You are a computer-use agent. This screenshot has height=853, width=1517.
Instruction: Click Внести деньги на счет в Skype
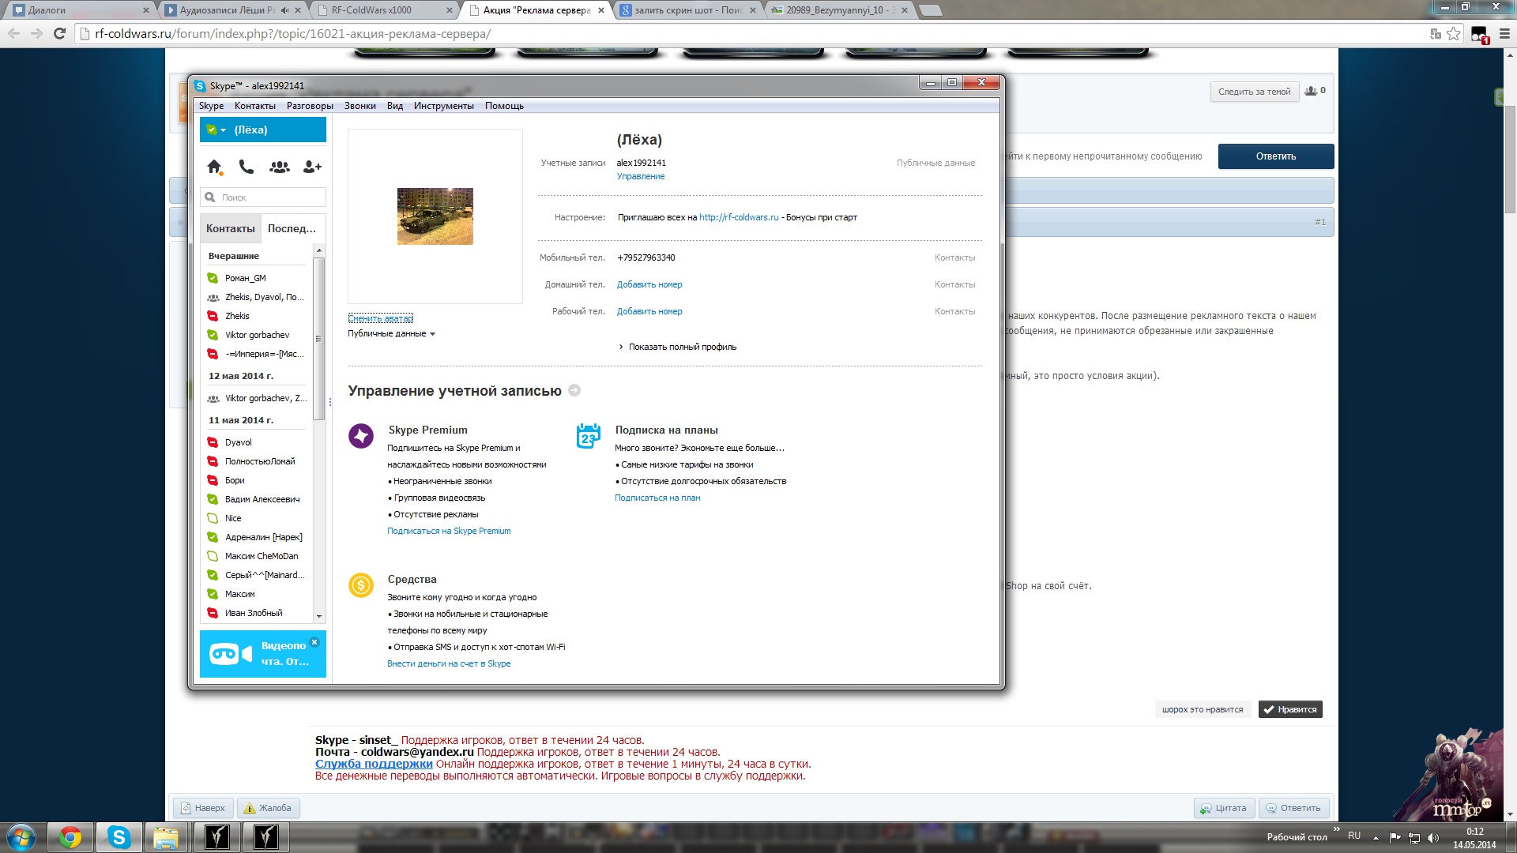click(x=449, y=663)
